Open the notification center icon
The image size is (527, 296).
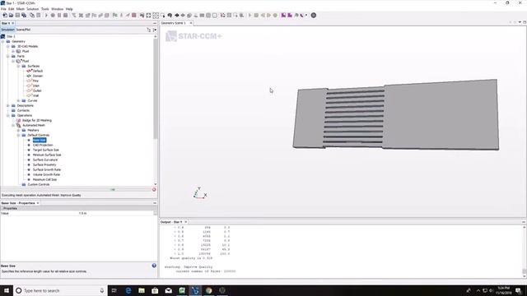click(x=518, y=290)
